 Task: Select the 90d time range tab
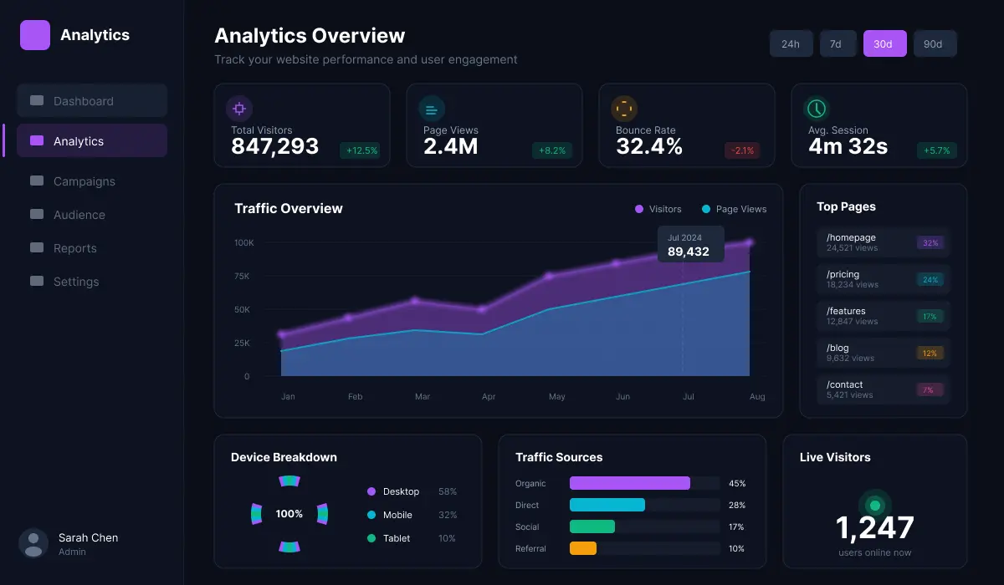[935, 43]
